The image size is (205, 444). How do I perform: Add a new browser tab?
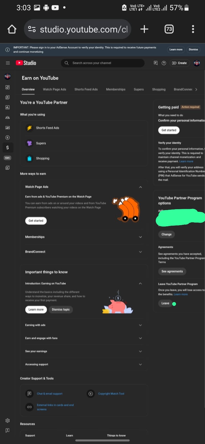pos(144,29)
